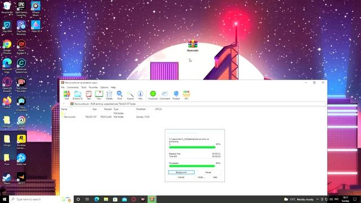This screenshot has width=361, height=203.
Task: Open the Help menu in WinRAR
Action: click(113, 87)
